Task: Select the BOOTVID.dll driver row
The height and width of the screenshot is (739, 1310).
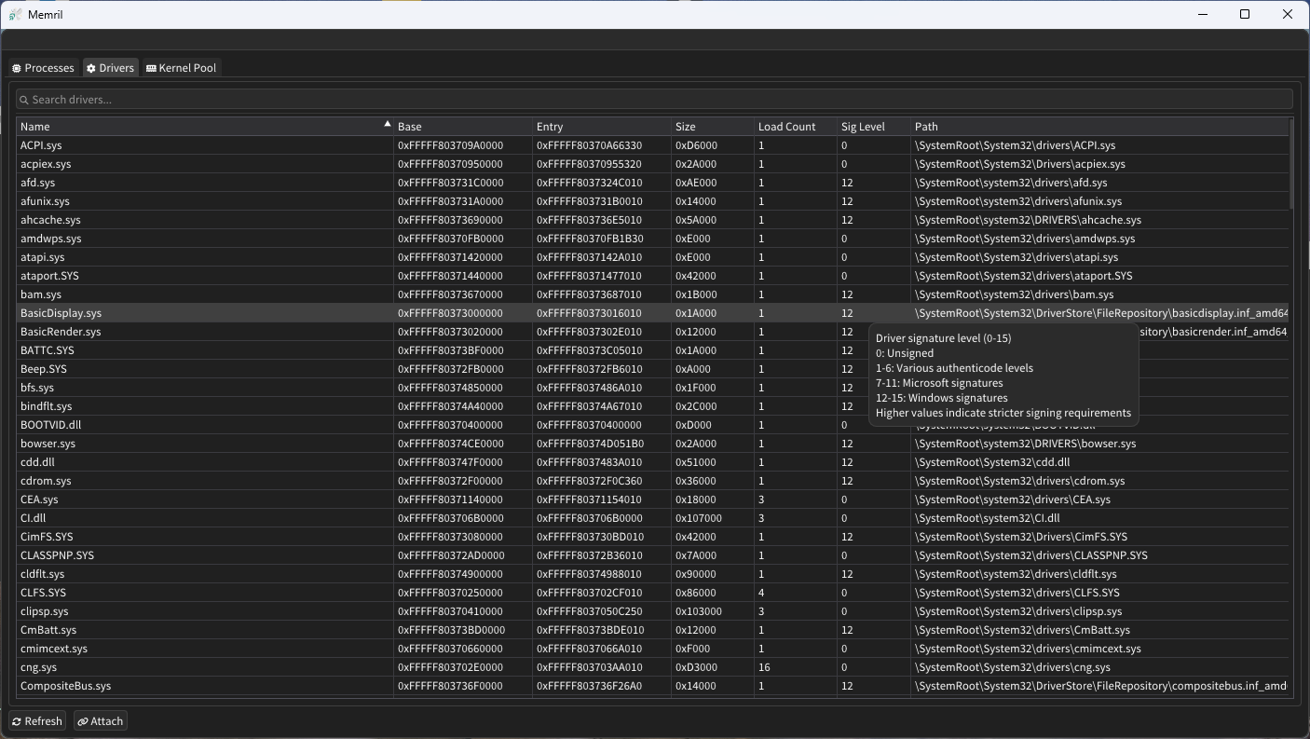Action: (652, 425)
